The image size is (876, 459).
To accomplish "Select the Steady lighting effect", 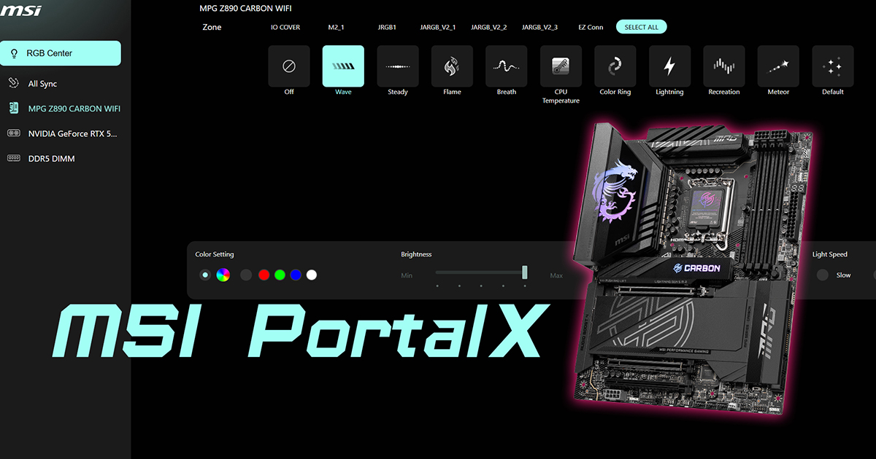I will pos(397,66).
